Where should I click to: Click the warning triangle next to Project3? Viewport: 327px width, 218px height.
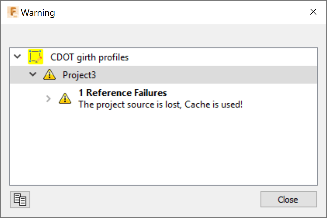pyautogui.click(x=49, y=75)
